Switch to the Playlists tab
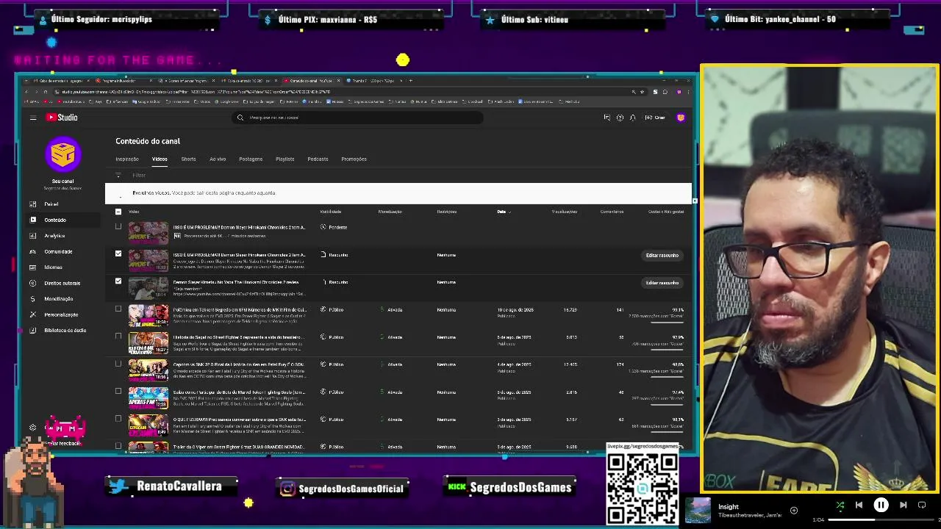The width and height of the screenshot is (941, 529). 285,159
